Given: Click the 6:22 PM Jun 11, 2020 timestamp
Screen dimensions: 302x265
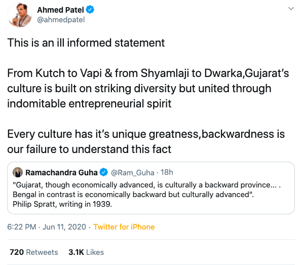Looking at the screenshot, I should click(47, 227).
